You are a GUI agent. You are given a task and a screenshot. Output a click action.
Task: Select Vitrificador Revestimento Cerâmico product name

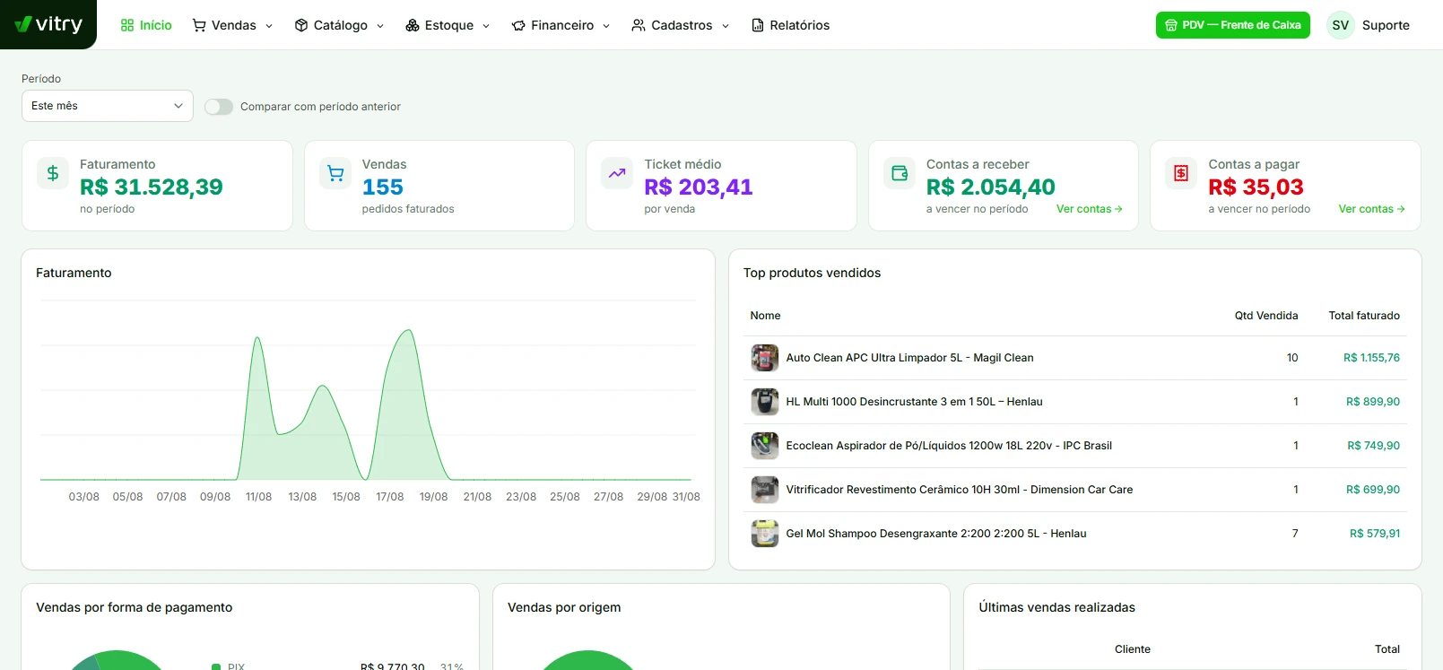click(x=960, y=490)
